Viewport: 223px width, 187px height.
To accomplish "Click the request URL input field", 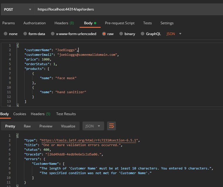I will coord(129,9).
